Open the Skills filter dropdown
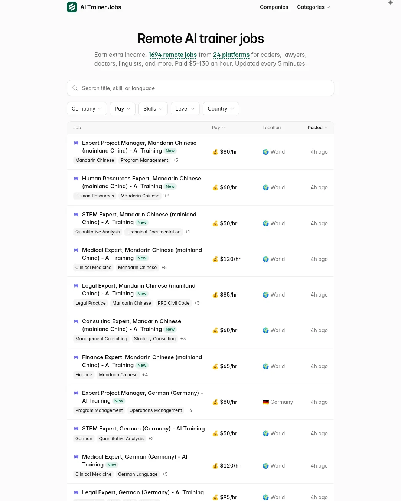Viewport: 401px width, 501px height. tap(153, 109)
